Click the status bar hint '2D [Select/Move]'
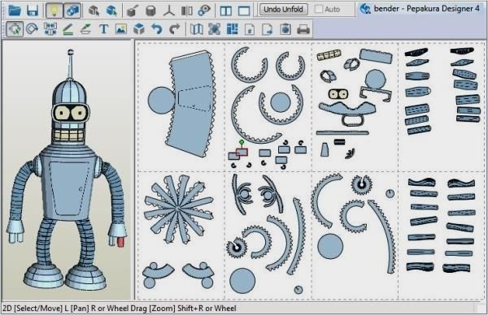 [x=33, y=309]
